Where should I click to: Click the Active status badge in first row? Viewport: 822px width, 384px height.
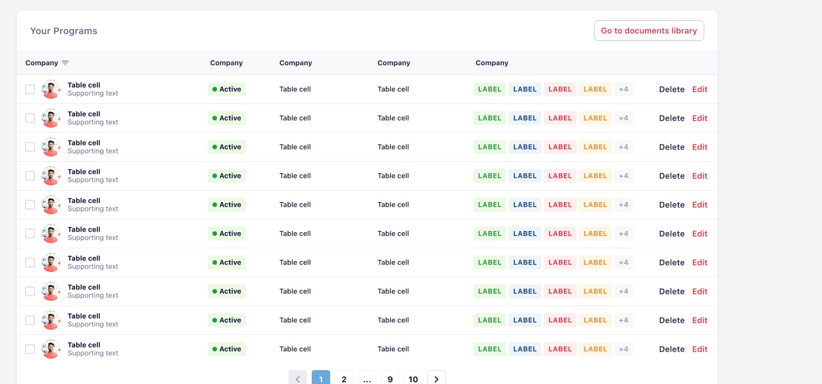[227, 90]
